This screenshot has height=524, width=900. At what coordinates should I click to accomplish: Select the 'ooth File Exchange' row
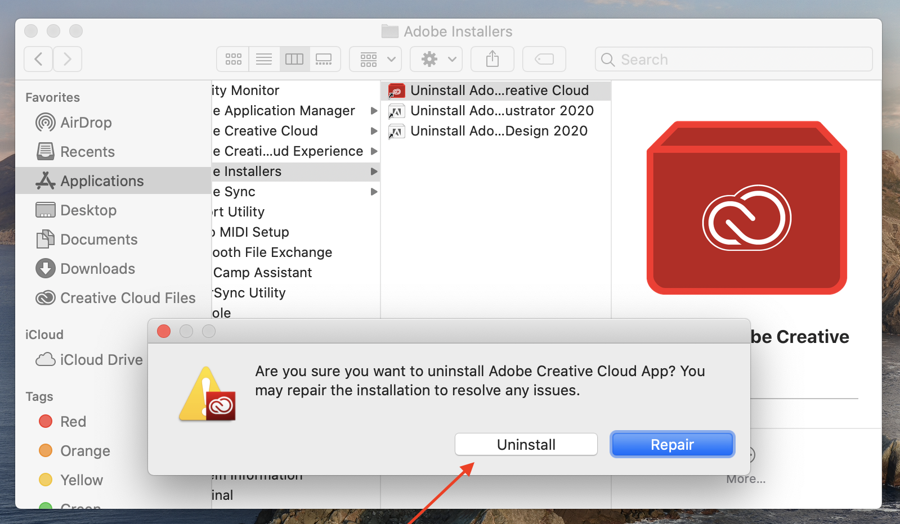[x=296, y=252]
